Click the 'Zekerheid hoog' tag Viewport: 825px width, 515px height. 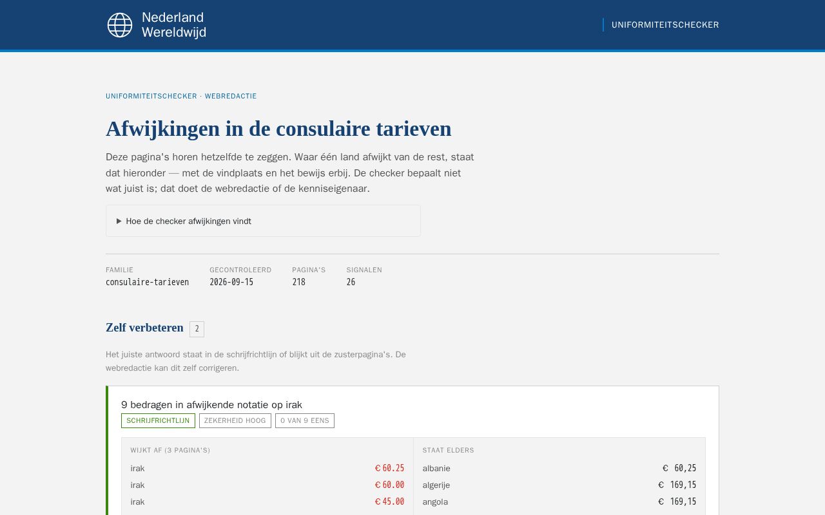coord(235,420)
